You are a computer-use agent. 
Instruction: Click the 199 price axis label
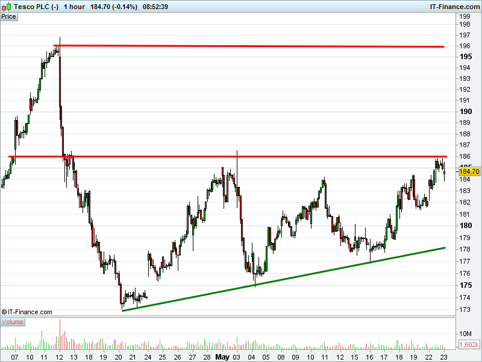pos(465,16)
